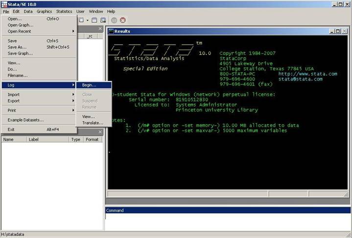Image resolution: width=352 pixels, height=238 pixels.
Task: Open the Statistics menu
Action: 64,11
